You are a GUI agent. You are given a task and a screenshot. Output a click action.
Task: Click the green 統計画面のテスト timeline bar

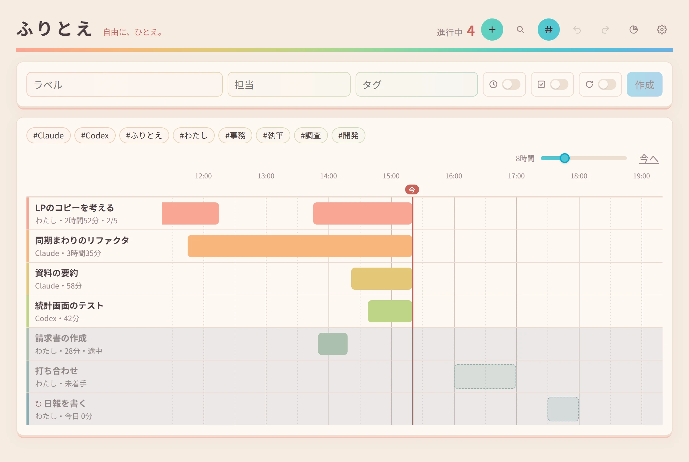(x=390, y=311)
